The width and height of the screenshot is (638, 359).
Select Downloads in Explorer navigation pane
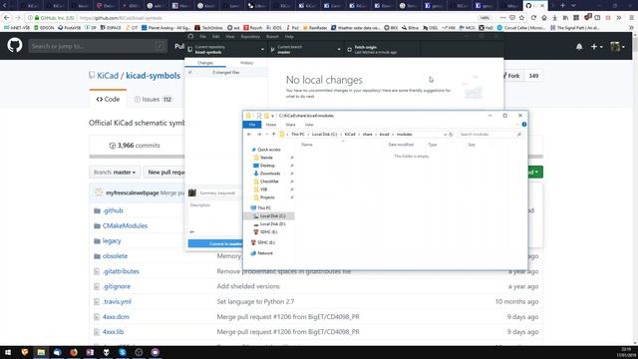(x=270, y=174)
